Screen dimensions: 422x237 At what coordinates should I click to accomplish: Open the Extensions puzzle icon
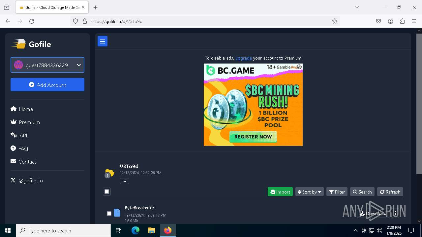[x=402, y=21]
